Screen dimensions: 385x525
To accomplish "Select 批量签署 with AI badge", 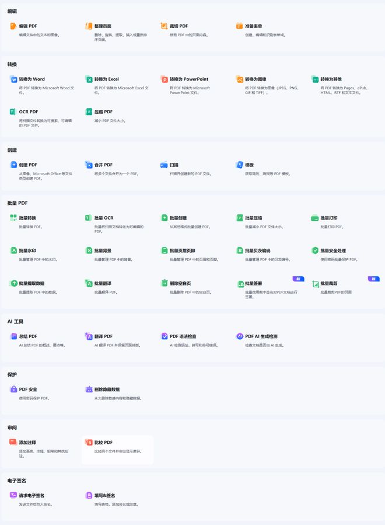I will click(x=254, y=284).
